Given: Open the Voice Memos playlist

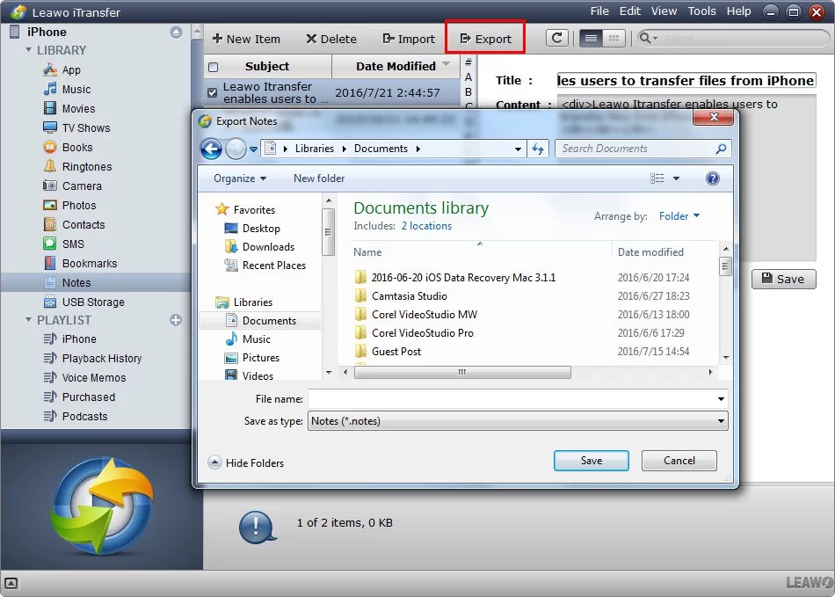Looking at the screenshot, I should 94,377.
